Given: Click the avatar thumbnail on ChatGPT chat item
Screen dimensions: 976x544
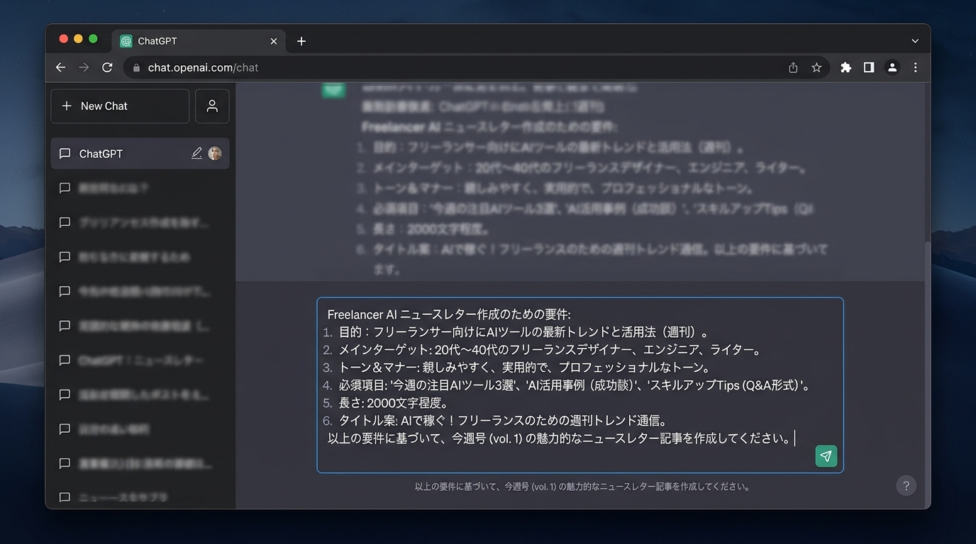Looking at the screenshot, I should [x=215, y=154].
